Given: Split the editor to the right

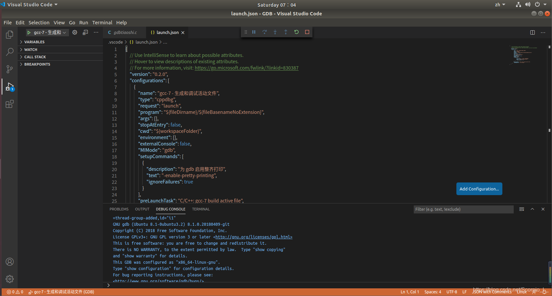Looking at the screenshot, I should click(x=532, y=32).
